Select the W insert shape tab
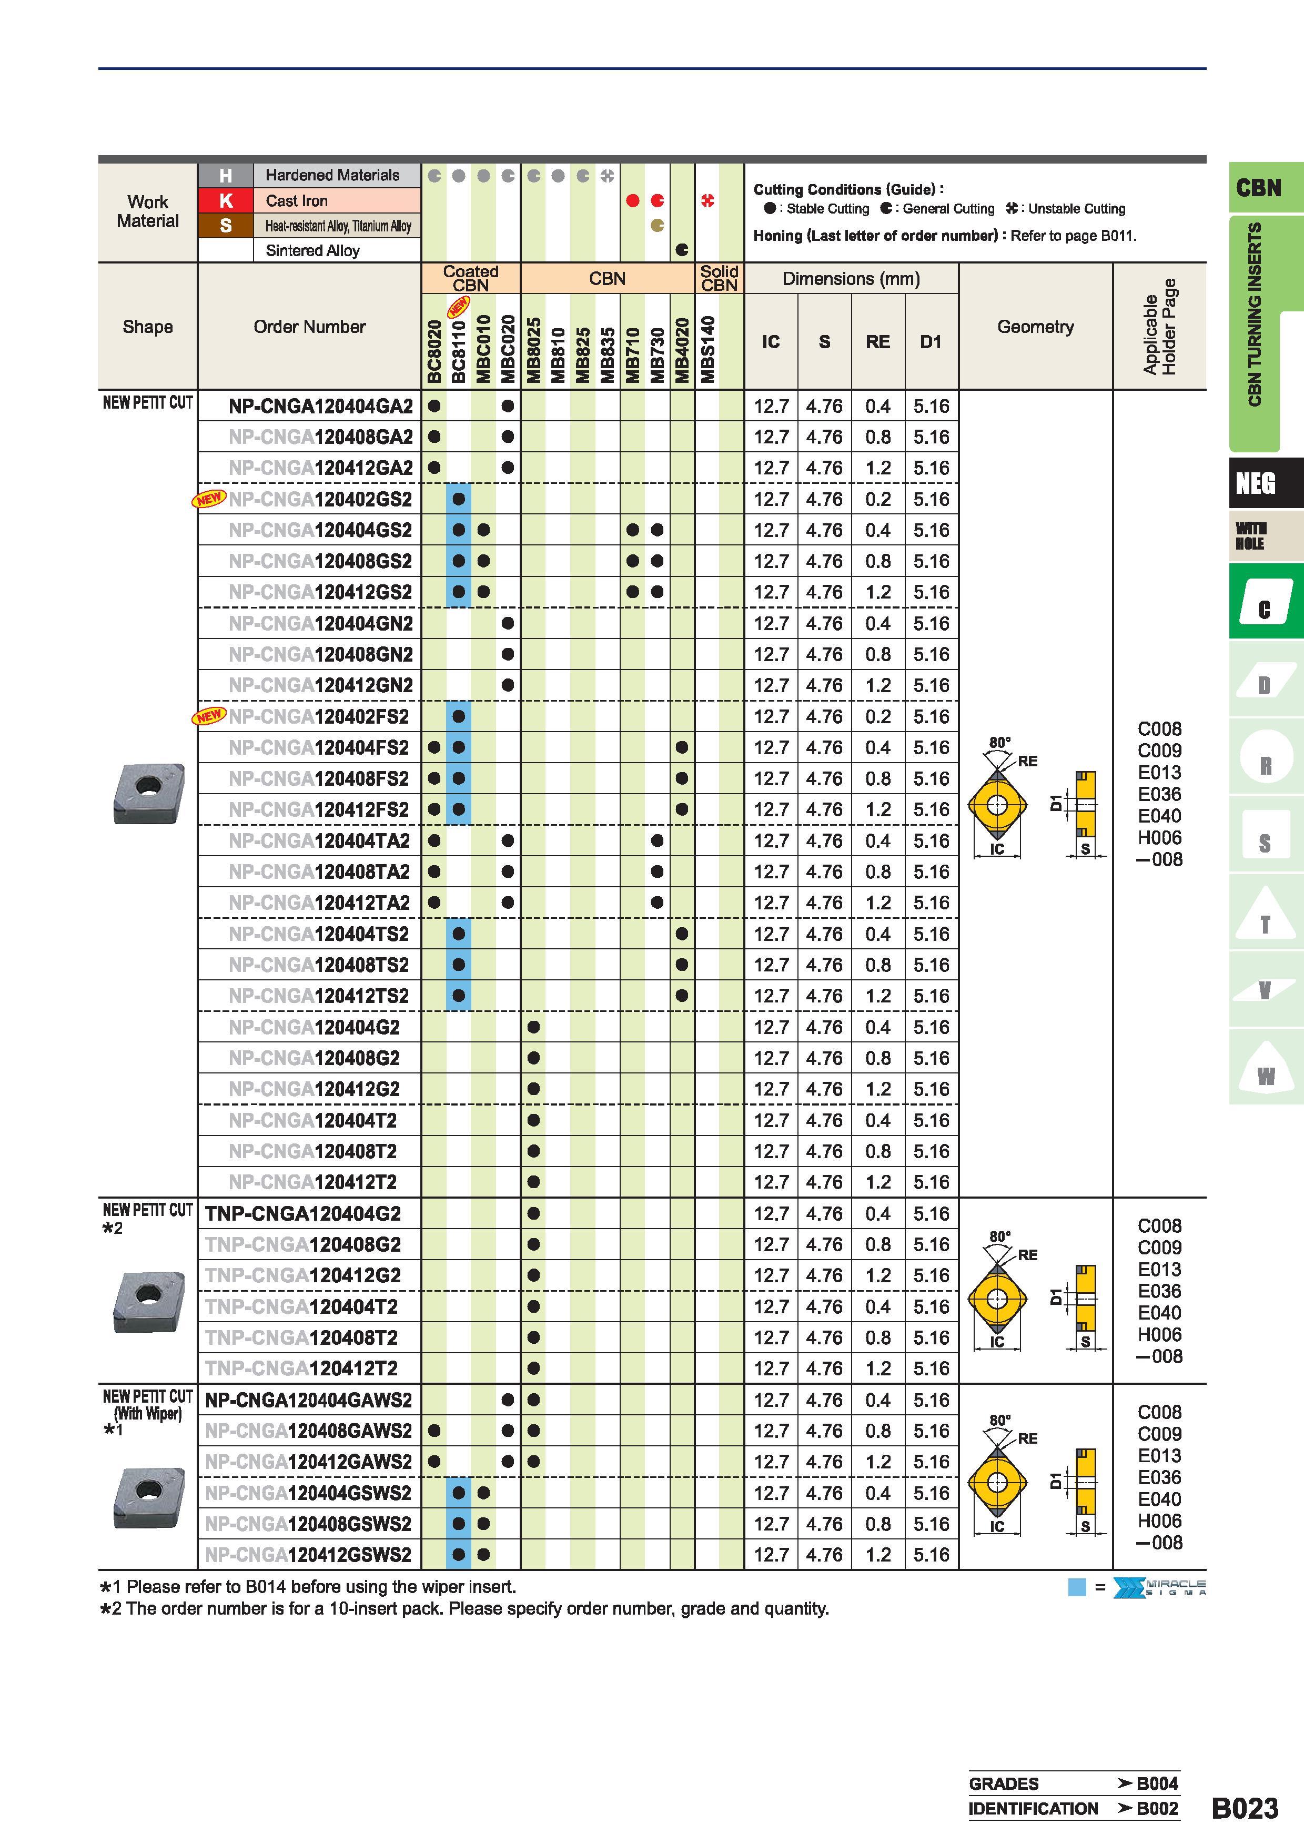1304x1845 pixels. pyautogui.click(x=1266, y=1067)
